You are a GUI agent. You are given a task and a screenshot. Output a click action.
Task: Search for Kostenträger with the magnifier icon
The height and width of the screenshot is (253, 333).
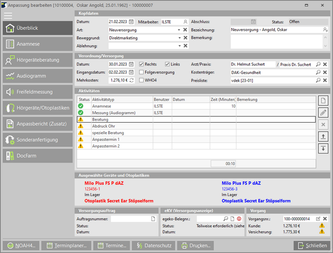point(318,72)
